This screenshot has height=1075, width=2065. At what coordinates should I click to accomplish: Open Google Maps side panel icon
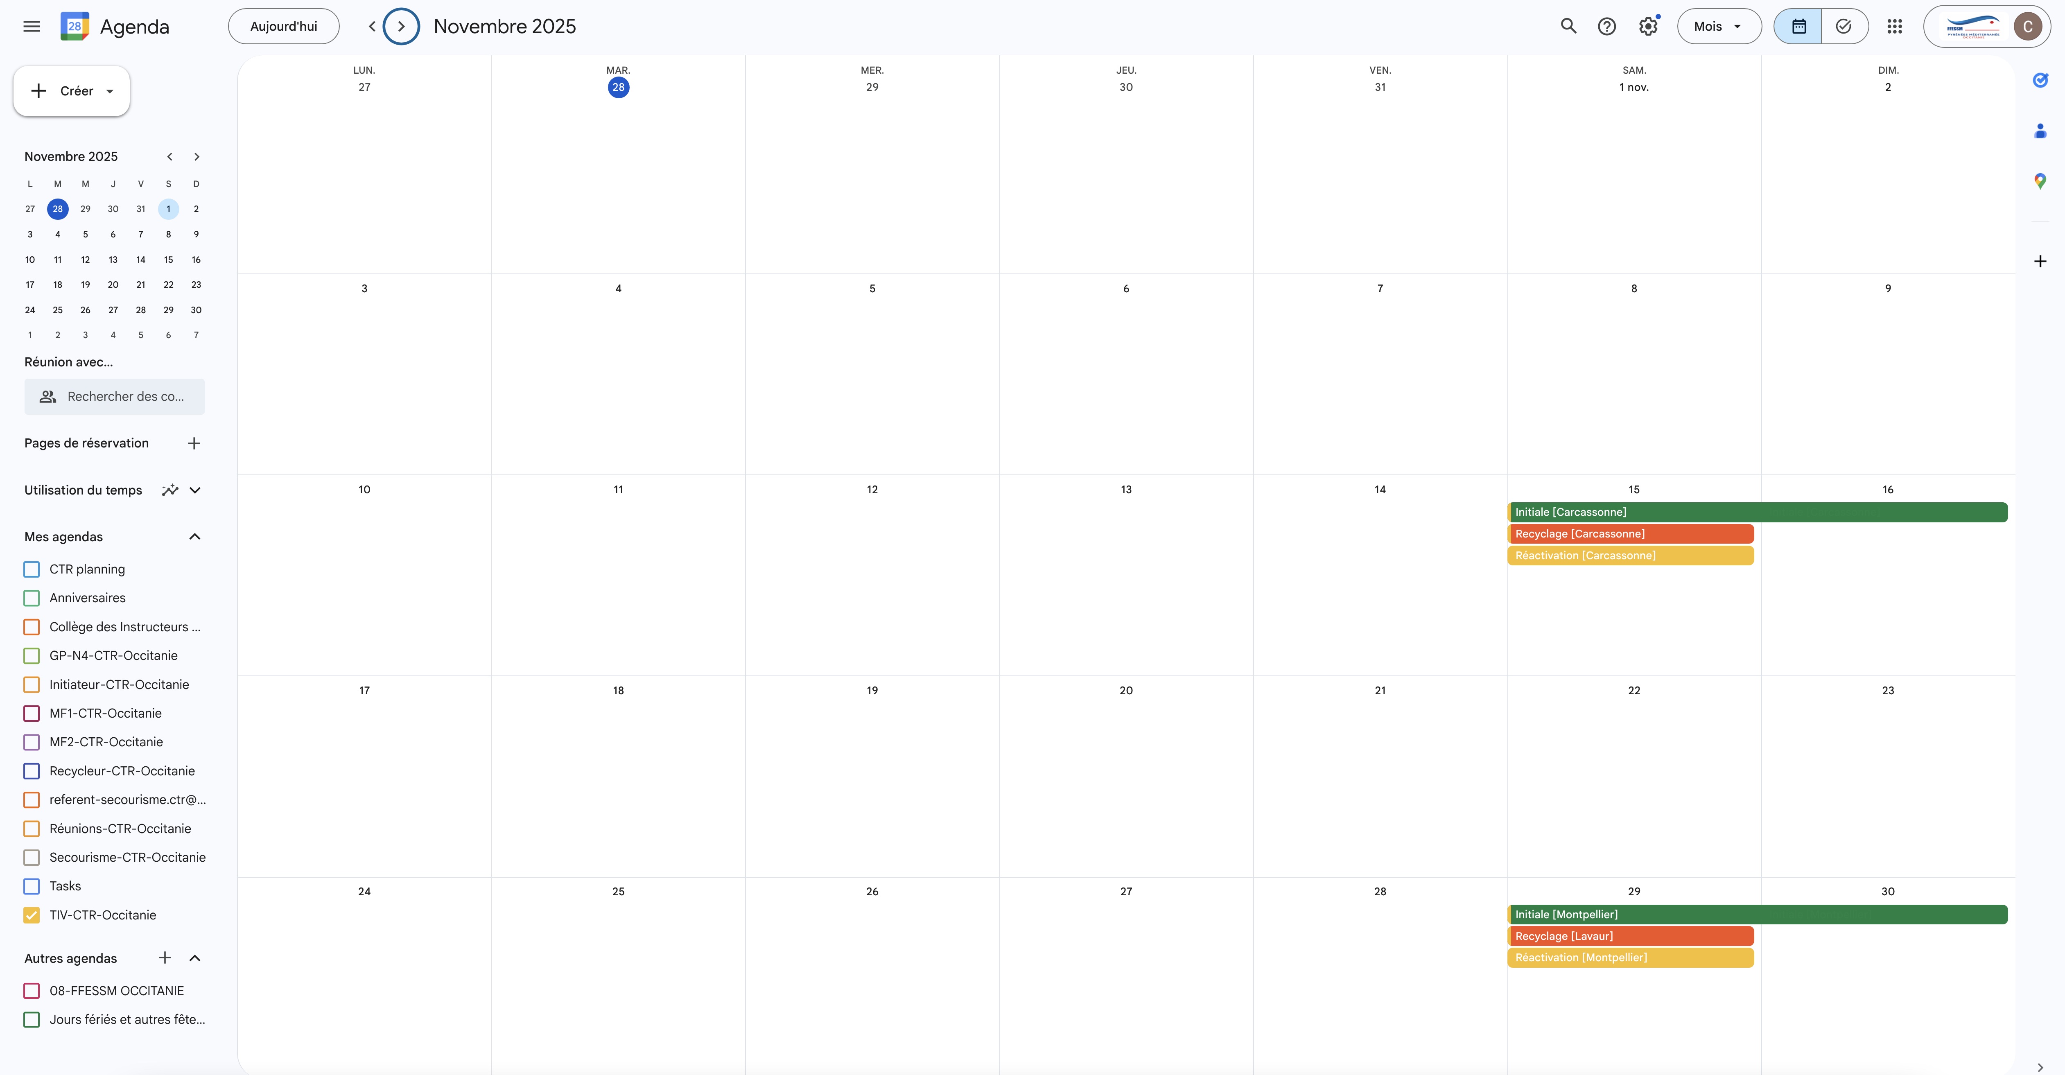[x=2040, y=181]
